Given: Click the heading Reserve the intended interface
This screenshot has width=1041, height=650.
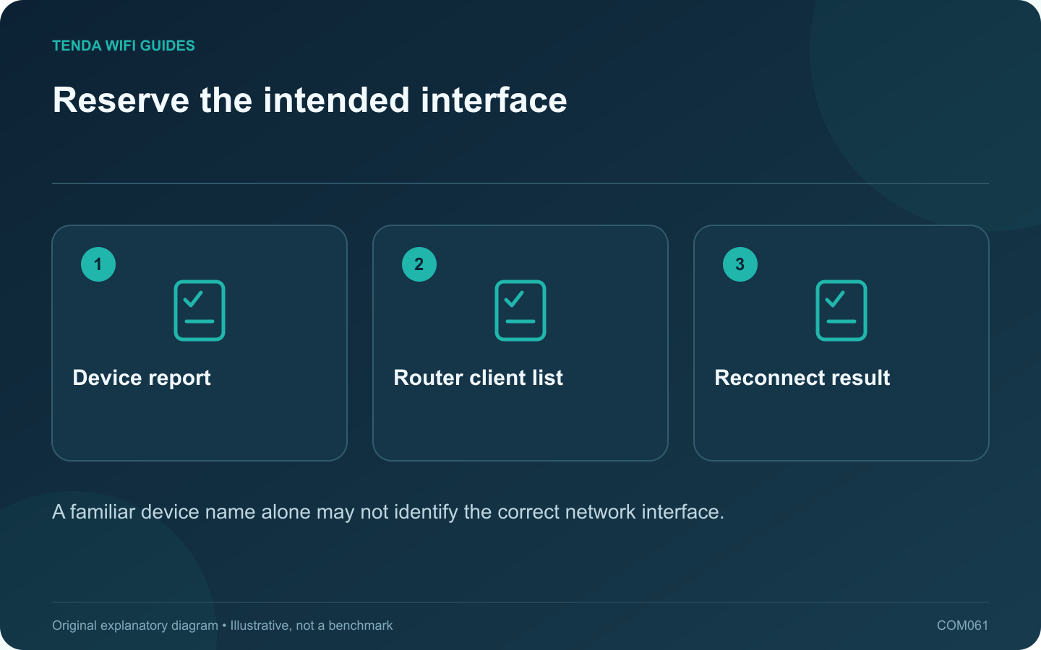Looking at the screenshot, I should [x=309, y=100].
